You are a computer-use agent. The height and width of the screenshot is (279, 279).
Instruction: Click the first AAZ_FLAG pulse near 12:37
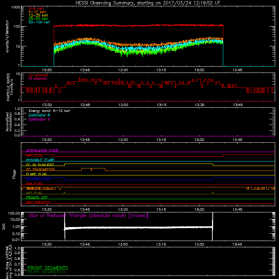click(x=65, y=193)
